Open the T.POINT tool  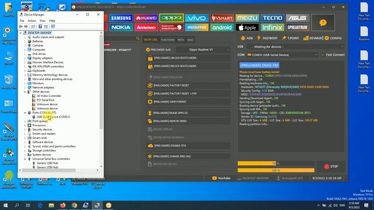[x=290, y=38]
